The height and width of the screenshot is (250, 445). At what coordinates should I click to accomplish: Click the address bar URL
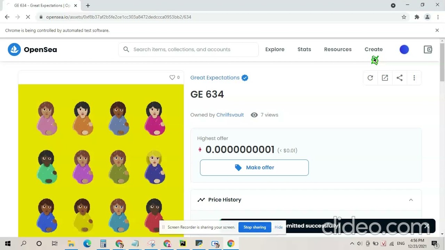[x=119, y=17]
